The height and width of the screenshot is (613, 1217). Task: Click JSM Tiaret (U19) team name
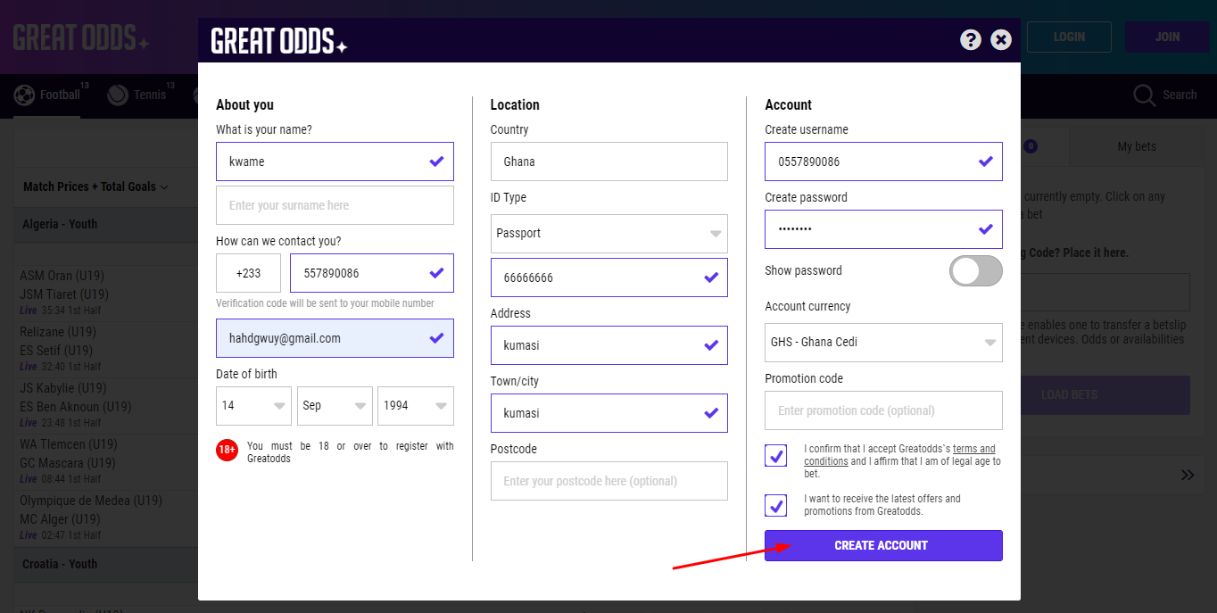point(64,294)
